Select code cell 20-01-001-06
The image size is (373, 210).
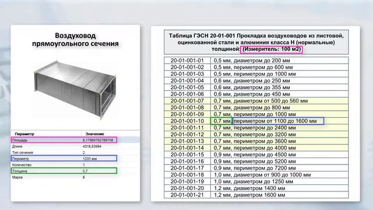(x=187, y=94)
